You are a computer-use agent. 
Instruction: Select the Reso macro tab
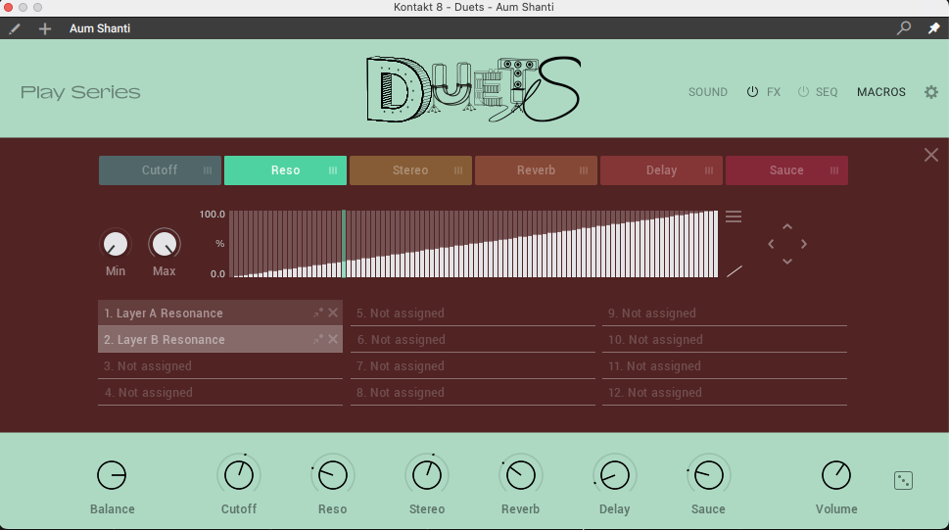click(x=285, y=170)
